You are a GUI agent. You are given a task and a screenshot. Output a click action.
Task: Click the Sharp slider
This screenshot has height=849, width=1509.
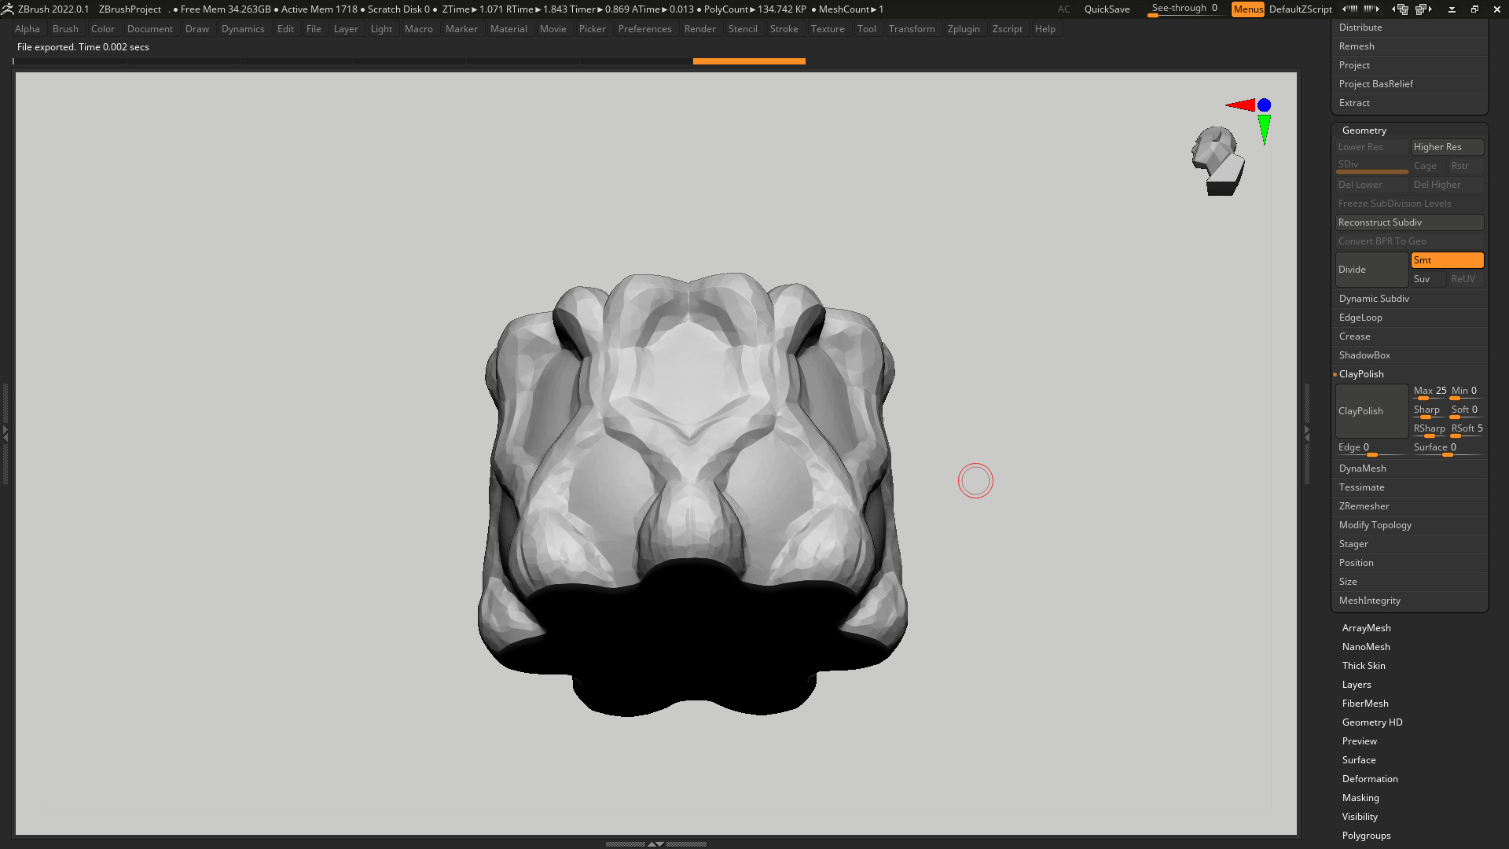1430,410
